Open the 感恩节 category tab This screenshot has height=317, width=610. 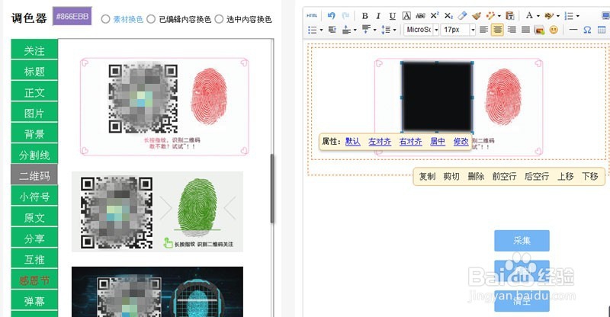pyautogui.click(x=34, y=280)
